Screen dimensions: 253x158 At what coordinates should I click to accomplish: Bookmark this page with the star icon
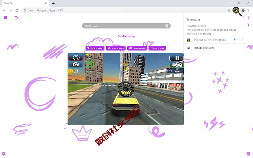click(229, 10)
